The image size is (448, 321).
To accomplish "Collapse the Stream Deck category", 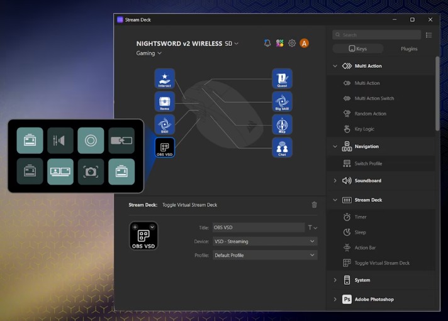I will pos(335,200).
